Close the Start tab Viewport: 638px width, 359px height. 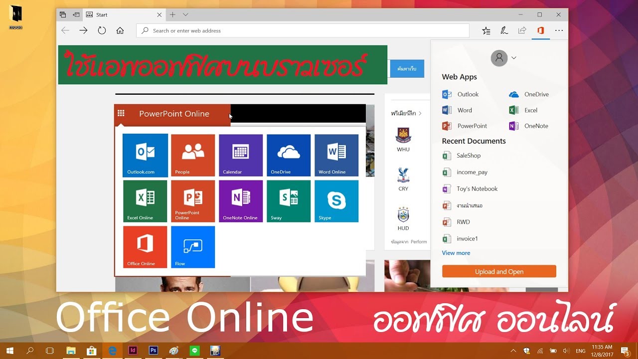coord(159,15)
